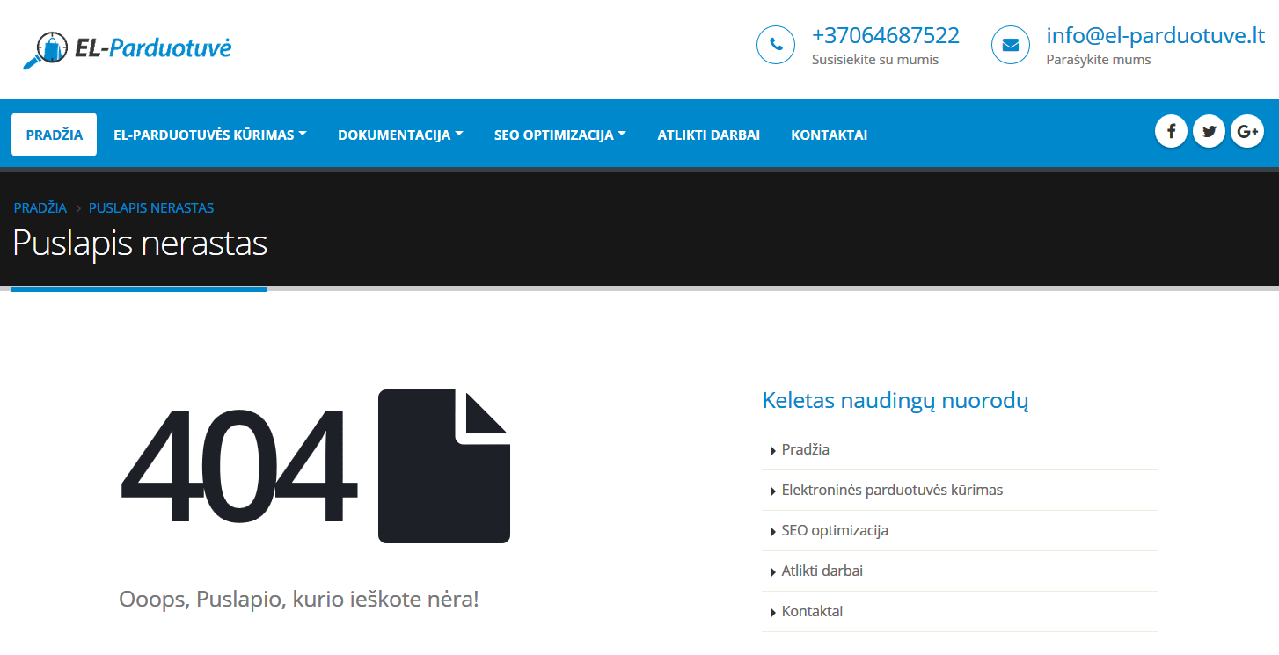1279x655 pixels.
Task: Expand the Dokumentacija dropdown menu
Action: click(x=400, y=135)
